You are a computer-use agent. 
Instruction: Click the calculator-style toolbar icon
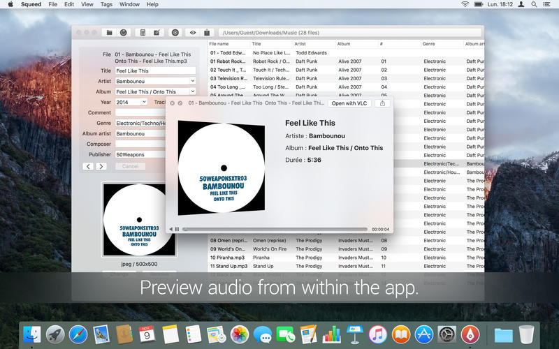click(143, 32)
